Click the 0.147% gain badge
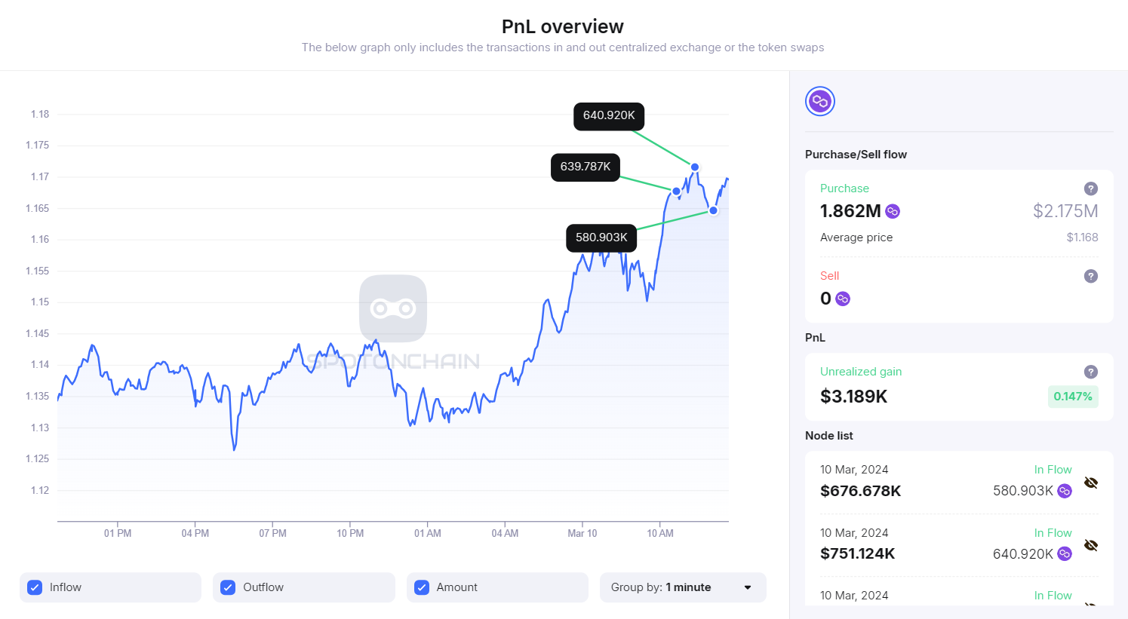 tap(1072, 397)
